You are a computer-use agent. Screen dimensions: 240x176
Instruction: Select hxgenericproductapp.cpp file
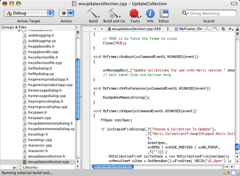click(50, 85)
